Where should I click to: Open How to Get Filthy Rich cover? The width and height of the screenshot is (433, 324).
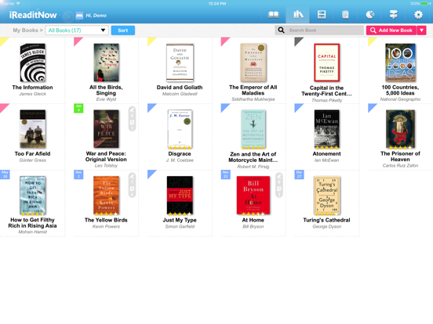pos(33,196)
